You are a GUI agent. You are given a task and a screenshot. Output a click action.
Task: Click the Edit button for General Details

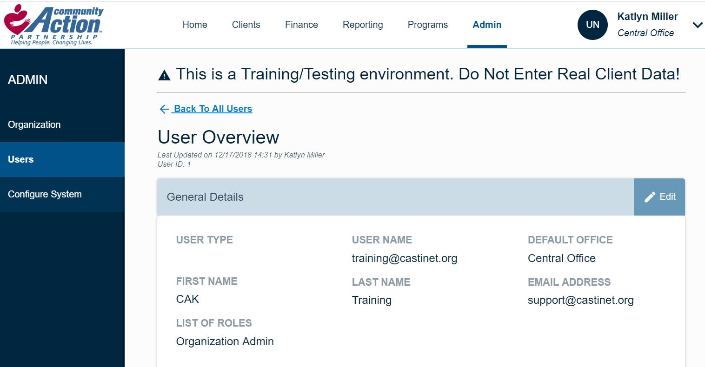point(659,197)
